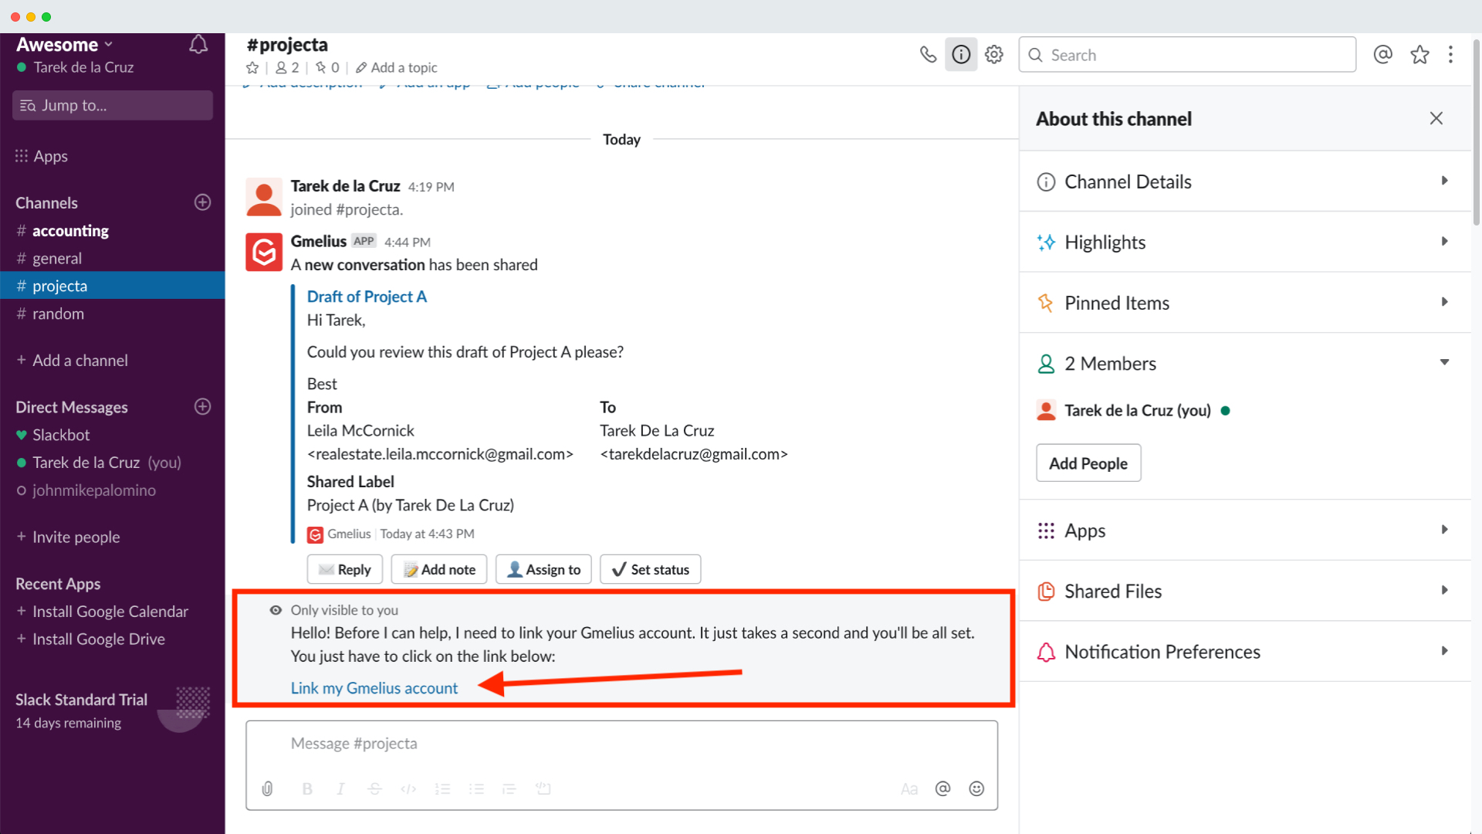Open Tarek de la Cruz (you) member entry

(1133, 411)
